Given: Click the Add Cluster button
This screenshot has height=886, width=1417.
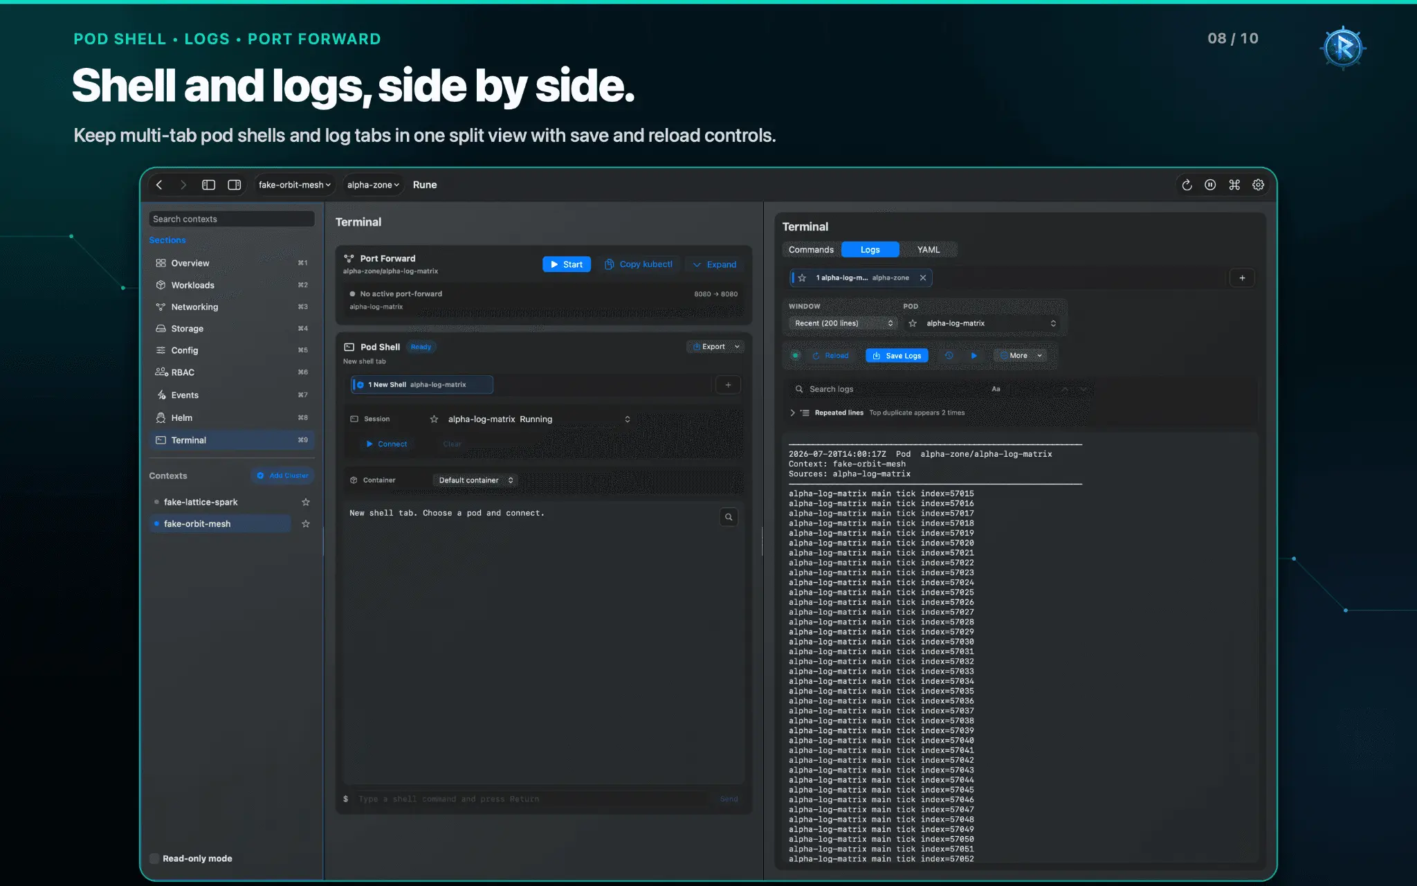Looking at the screenshot, I should coord(282,476).
